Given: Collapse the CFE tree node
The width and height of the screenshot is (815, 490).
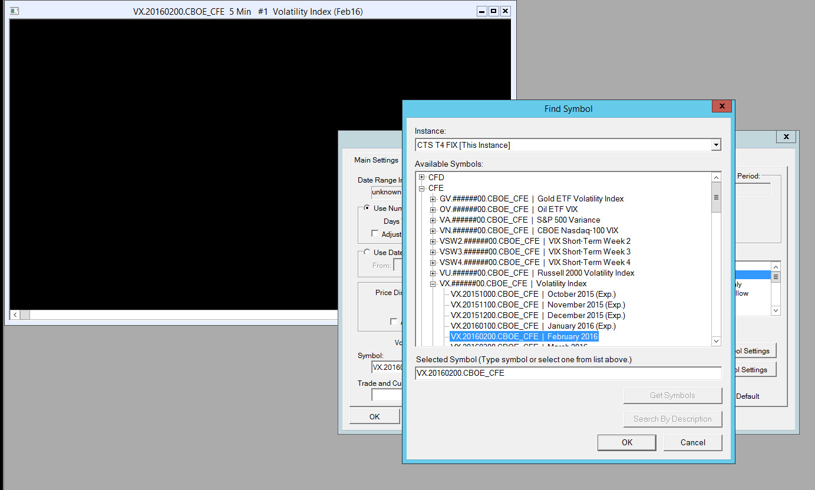Looking at the screenshot, I should pos(421,188).
